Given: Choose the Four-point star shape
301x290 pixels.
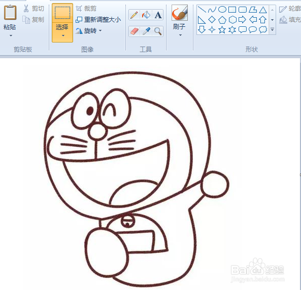Looking at the screenshot, I should point(212,30).
